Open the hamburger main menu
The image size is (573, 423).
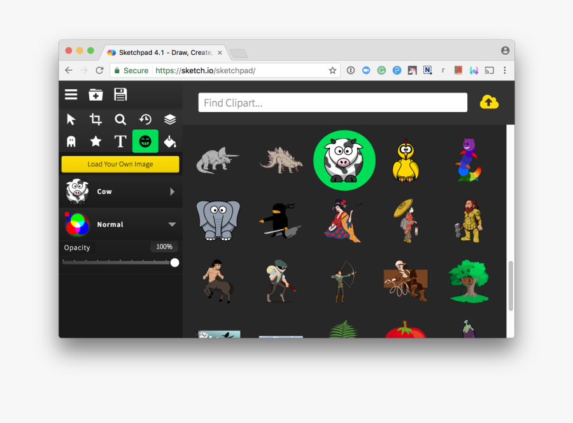point(71,94)
